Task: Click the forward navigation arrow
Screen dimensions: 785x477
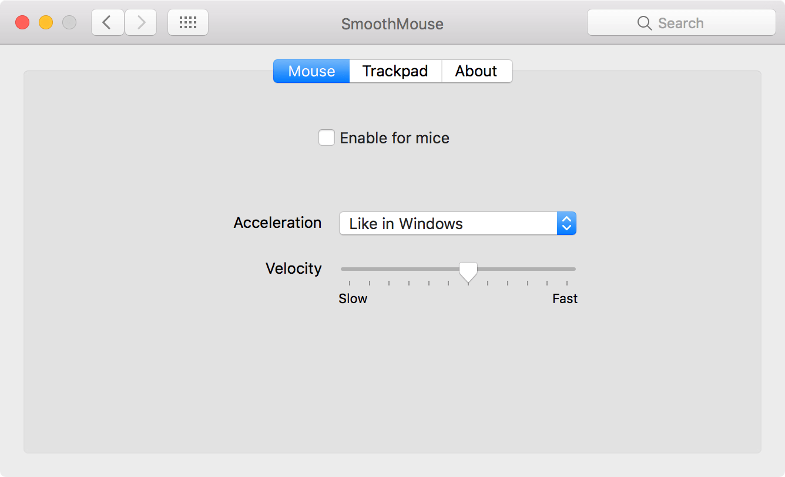Action: [140, 22]
